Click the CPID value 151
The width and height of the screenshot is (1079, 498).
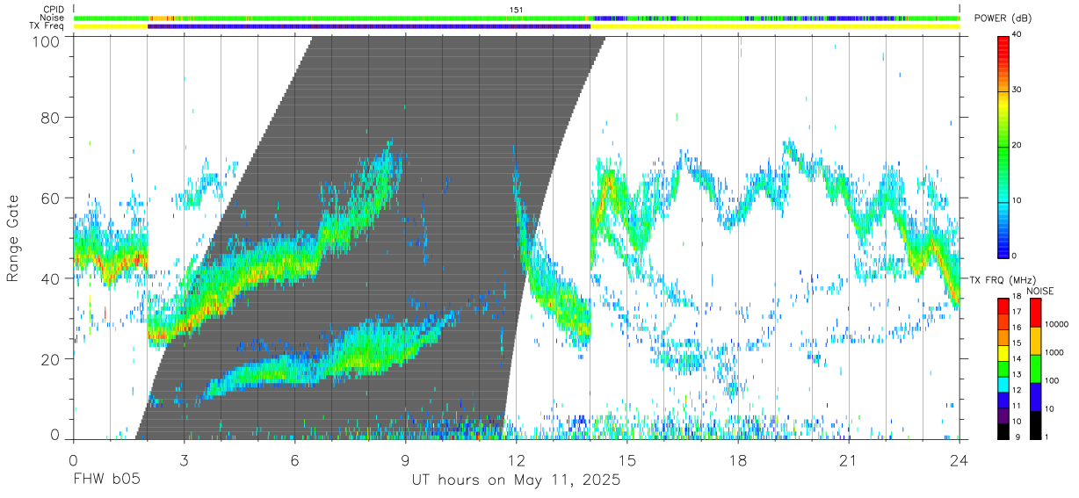[x=516, y=10]
